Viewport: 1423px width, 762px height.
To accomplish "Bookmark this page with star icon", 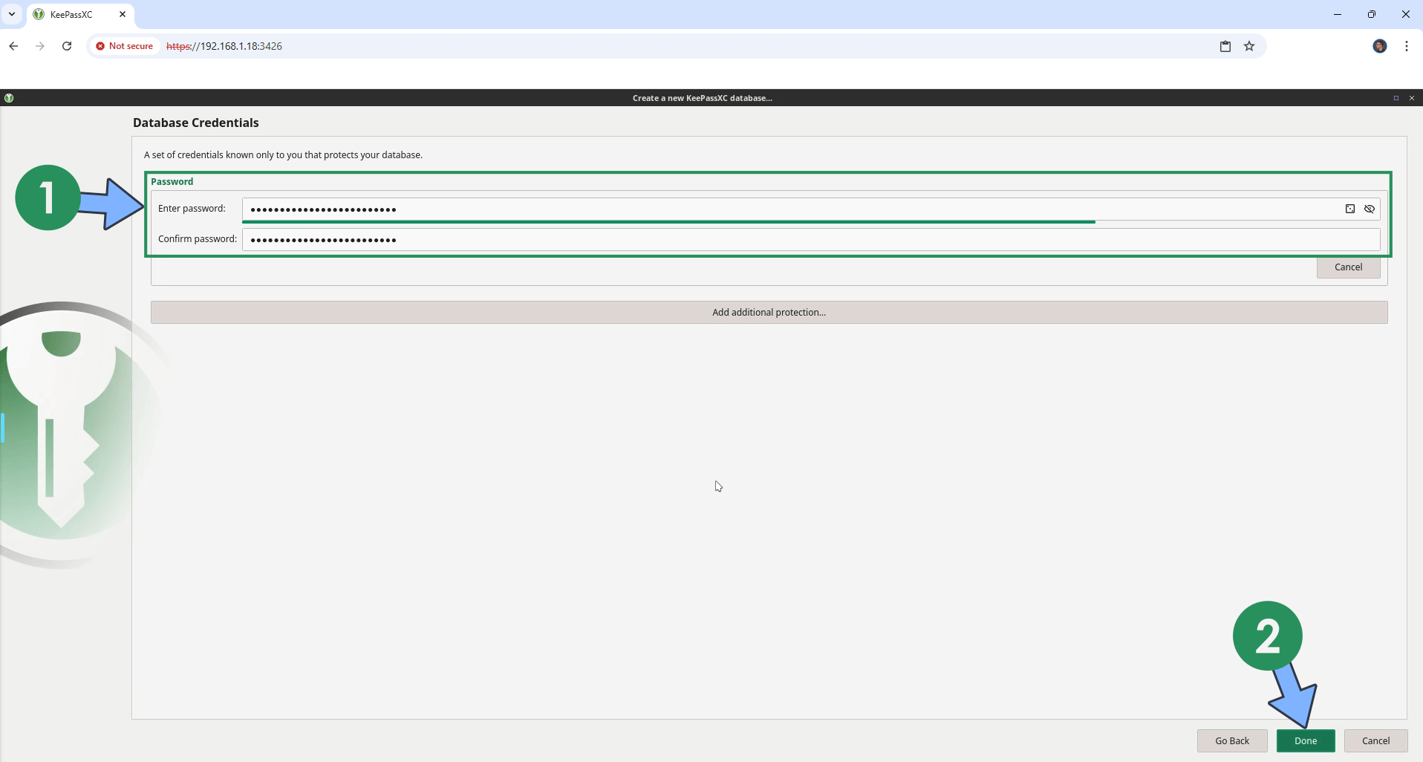I will [x=1249, y=46].
